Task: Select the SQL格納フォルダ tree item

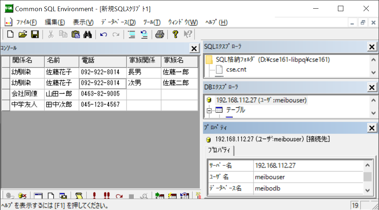Action: coord(273,60)
